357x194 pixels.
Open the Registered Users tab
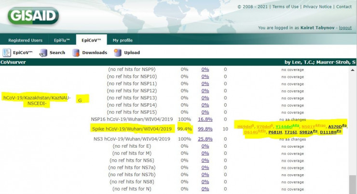[x=25, y=40]
